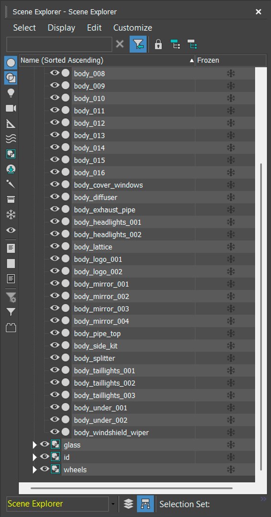Image resolution: width=271 pixels, height=517 pixels.
Task: Toggle Display Geometry filter icon
Action: click(x=11, y=63)
